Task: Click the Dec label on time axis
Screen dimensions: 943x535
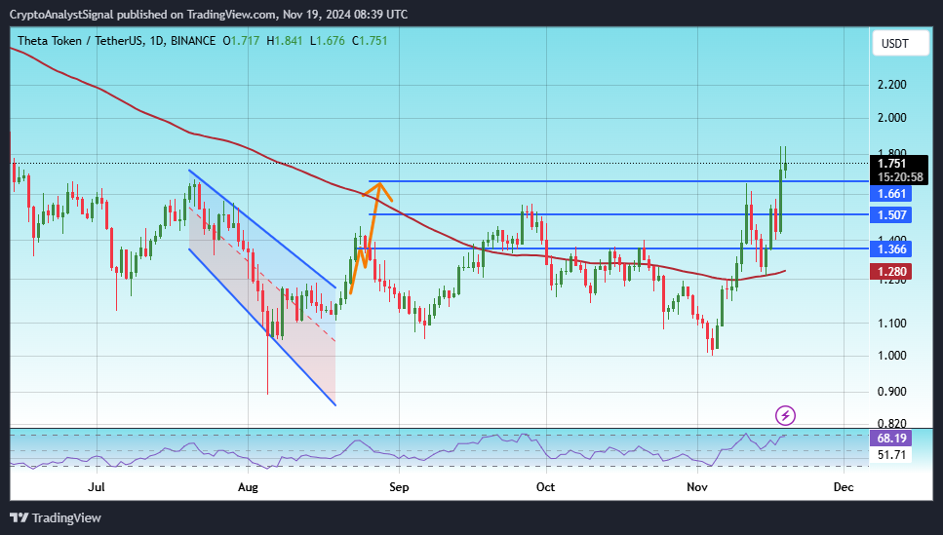Action: pyautogui.click(x=844, y=487)
